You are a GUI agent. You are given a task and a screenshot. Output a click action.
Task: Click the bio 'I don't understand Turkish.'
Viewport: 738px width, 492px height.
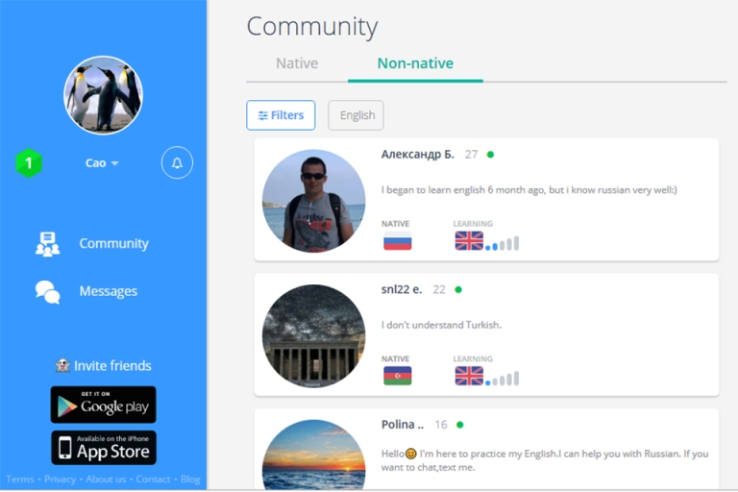point(441,325)
